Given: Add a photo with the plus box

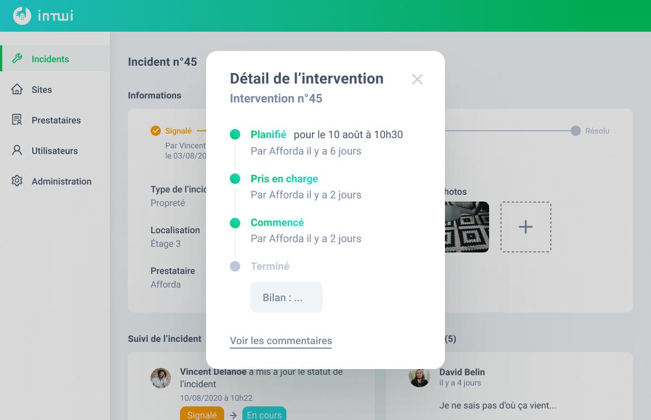Looking at the screenshot, I should [x=526, y=226].
